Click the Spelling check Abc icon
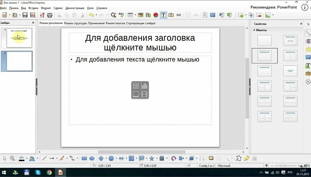The image size is (311, 177). [x=121, y=15]
